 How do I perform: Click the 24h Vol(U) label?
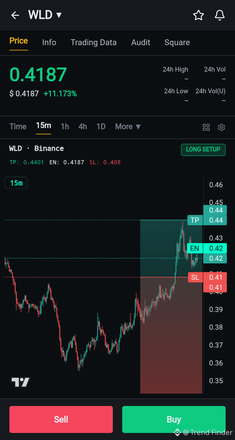pos(211,91)
